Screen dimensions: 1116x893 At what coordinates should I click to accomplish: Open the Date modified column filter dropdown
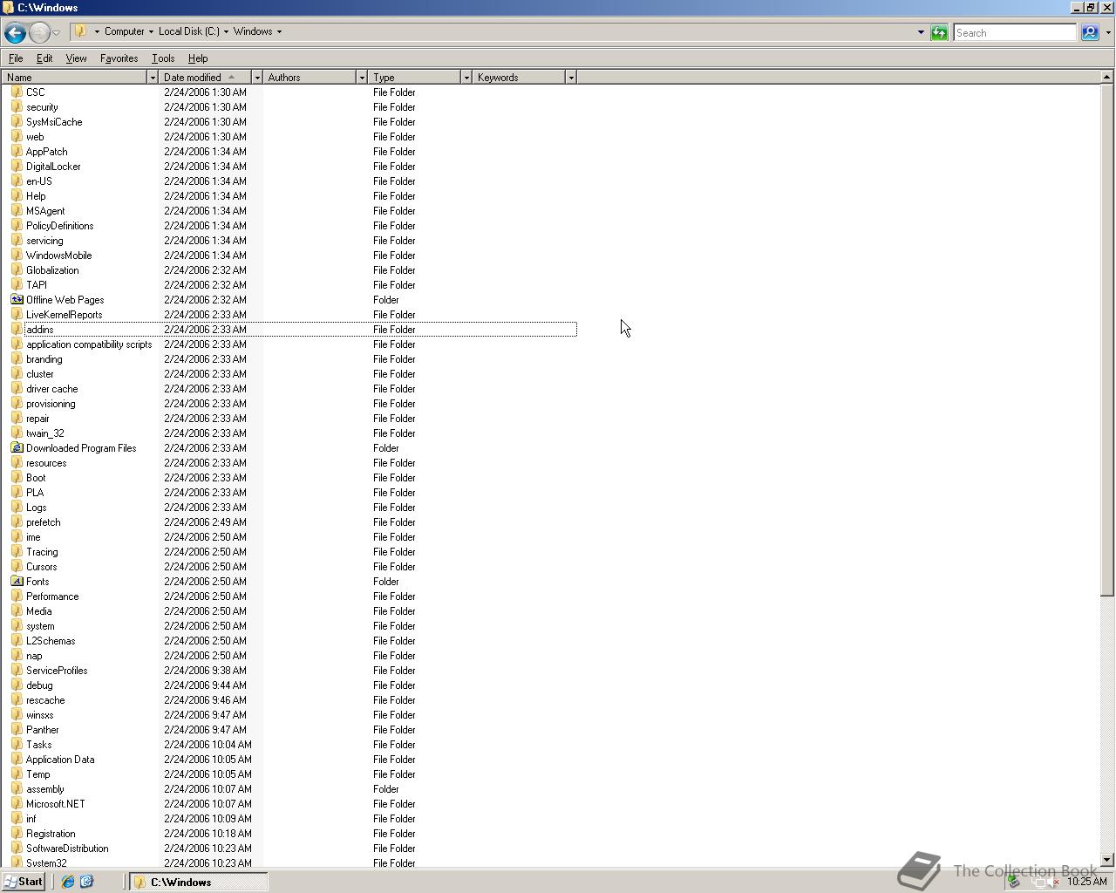pos(257,78)
